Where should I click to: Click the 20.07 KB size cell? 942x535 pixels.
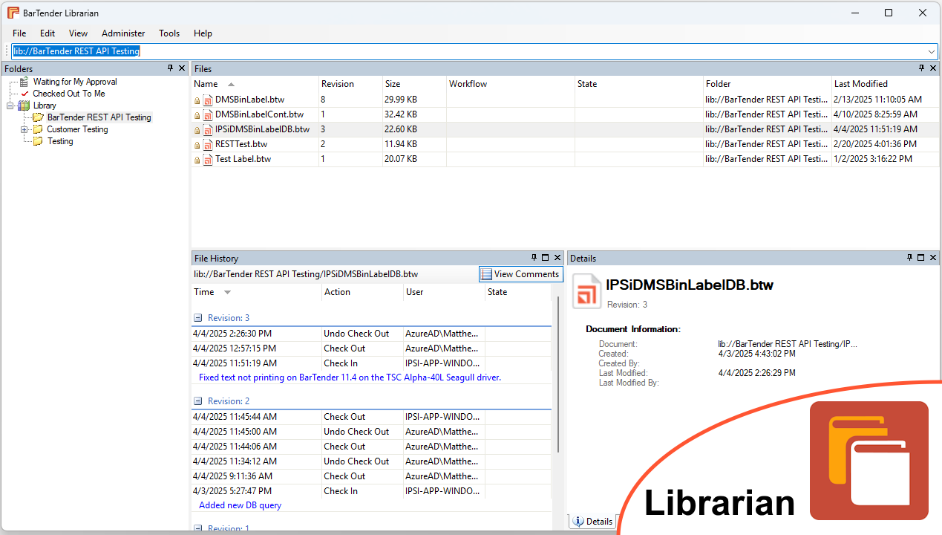(x=401, y=159)
